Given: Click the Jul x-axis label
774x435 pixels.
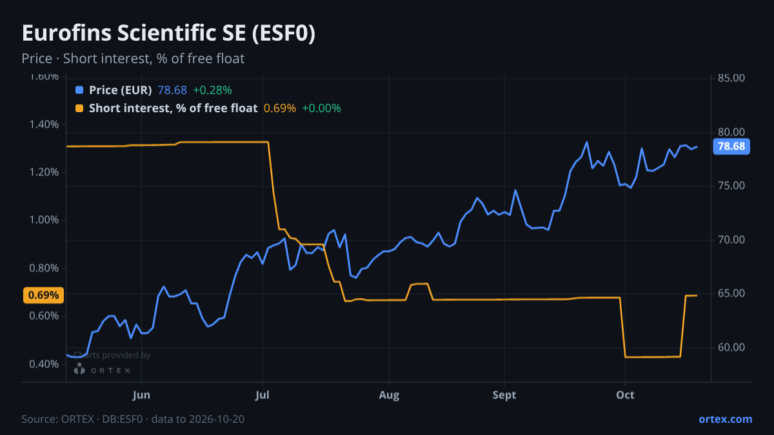Looking at the screenshot, I should pyautogui.click(x=263, y=395).
